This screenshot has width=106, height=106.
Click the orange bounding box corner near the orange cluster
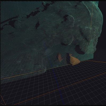(x=87, y=60)
